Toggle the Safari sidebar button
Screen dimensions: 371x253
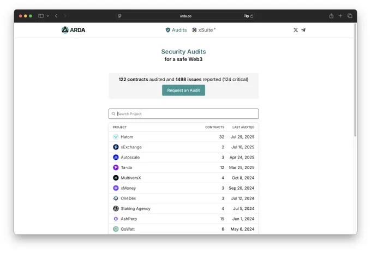coord(41,16)
